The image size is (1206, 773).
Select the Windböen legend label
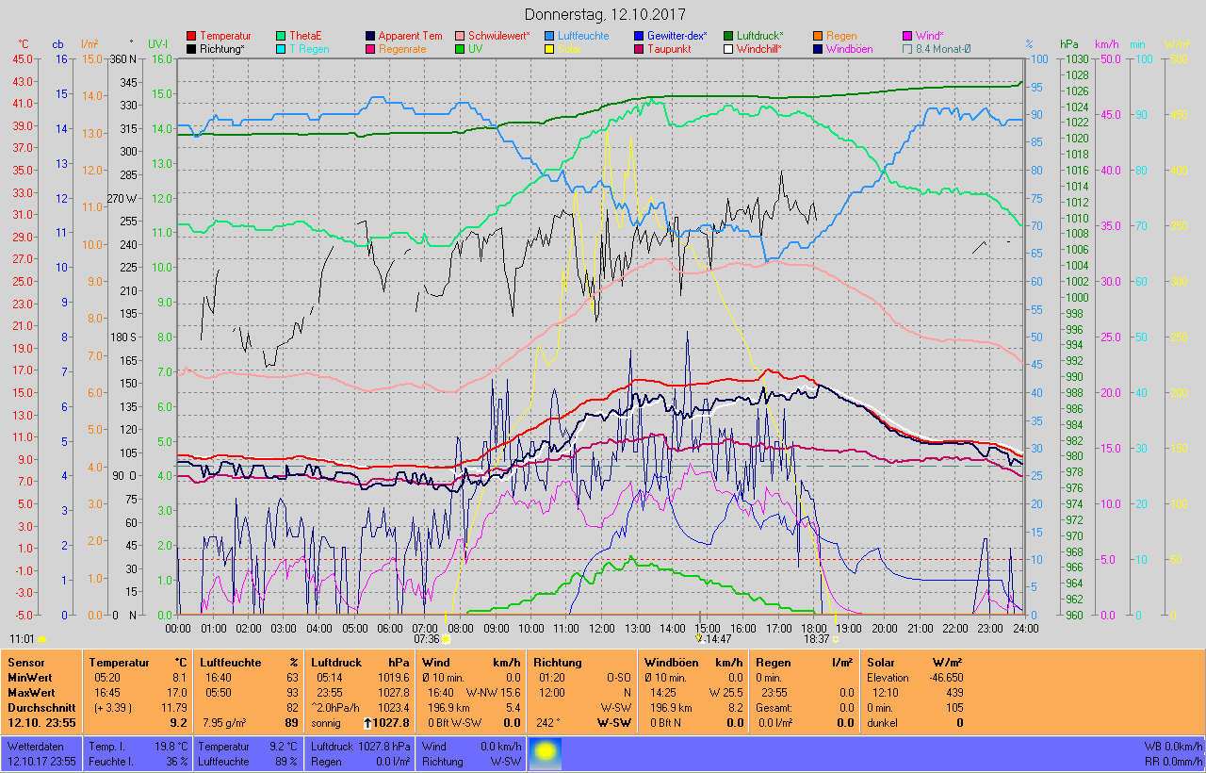pos(849,49)
